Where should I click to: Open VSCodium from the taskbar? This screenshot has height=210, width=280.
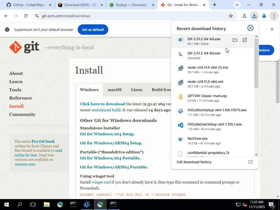pos(87,205)
